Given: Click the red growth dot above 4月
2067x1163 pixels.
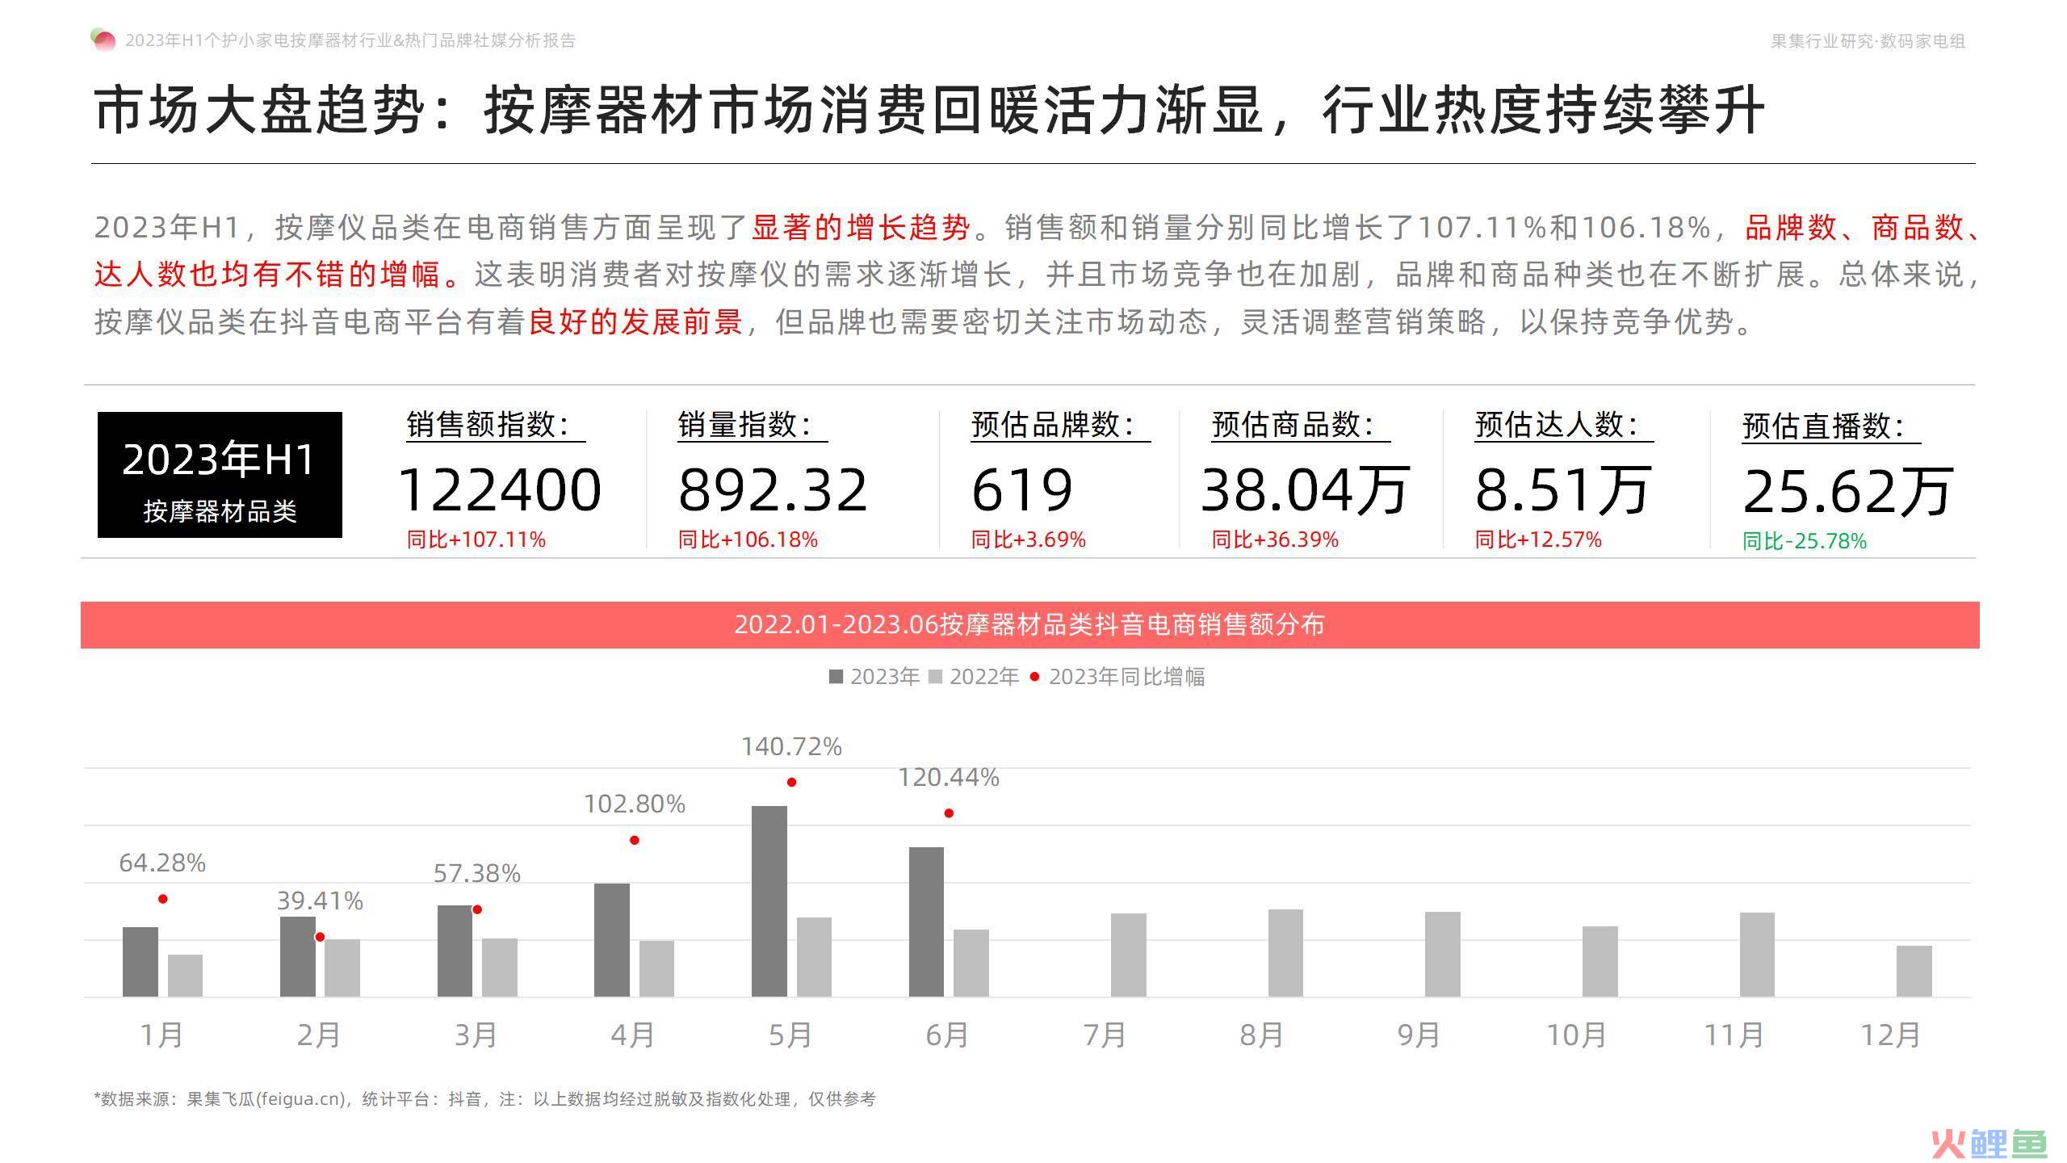Looking at the screenshot, I should (x=635, y=840).
